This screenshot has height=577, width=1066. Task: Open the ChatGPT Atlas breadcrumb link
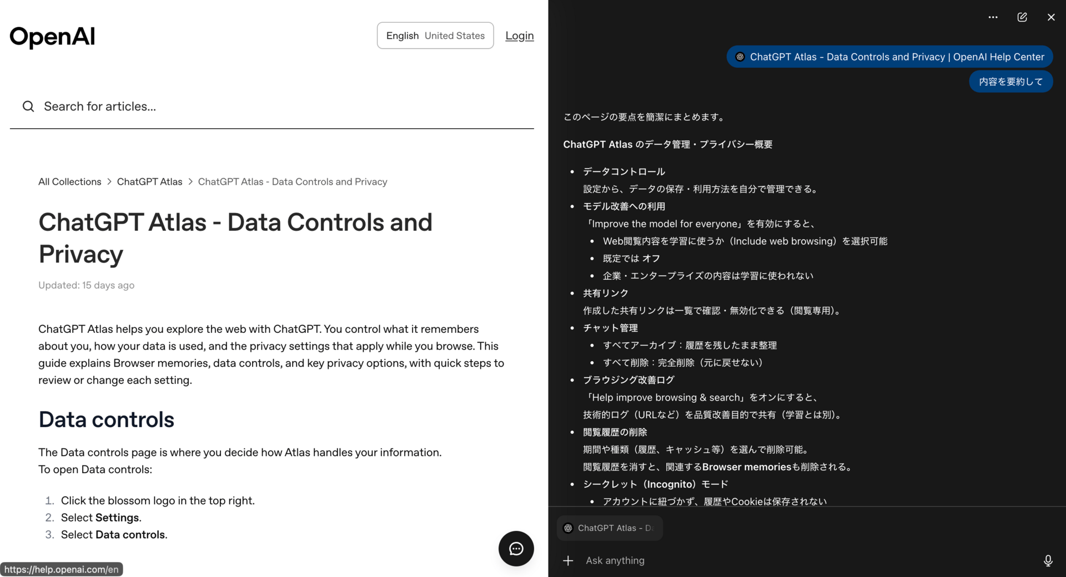(149, 182)
